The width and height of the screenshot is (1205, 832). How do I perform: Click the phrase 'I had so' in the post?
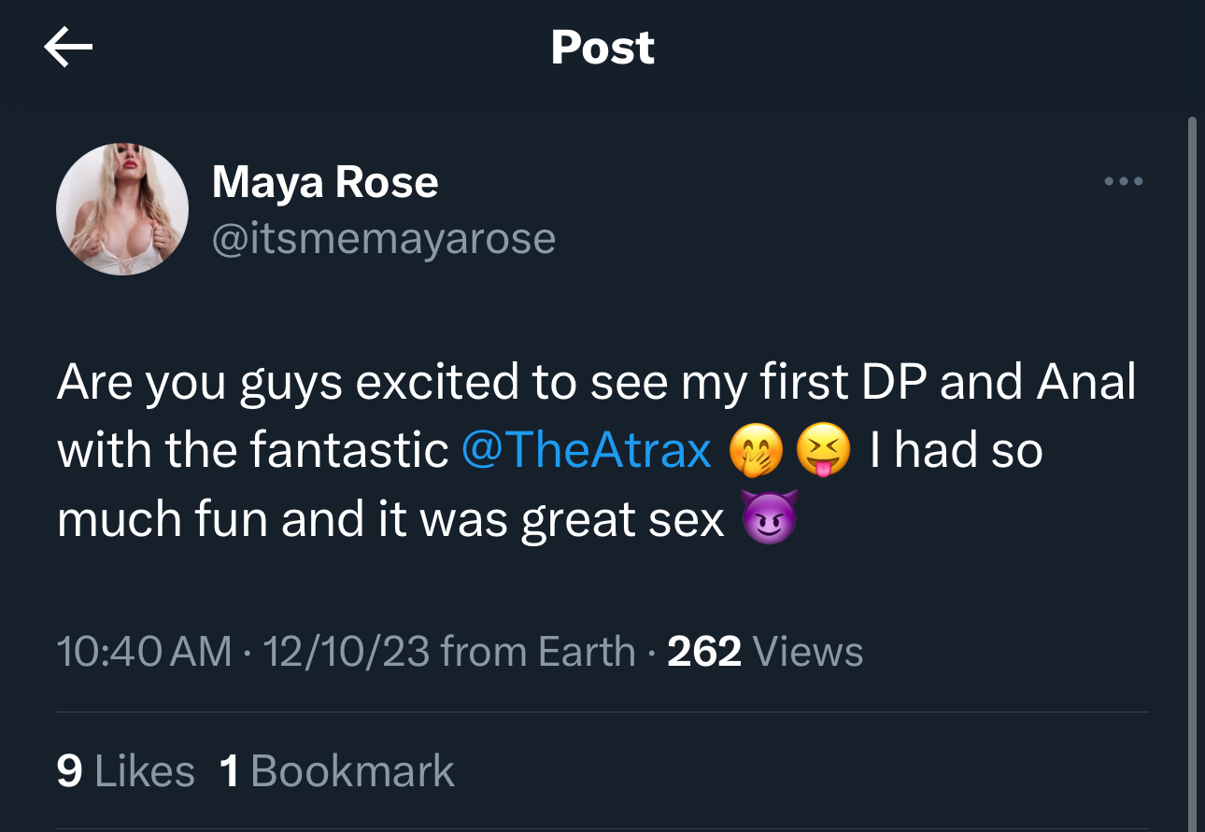[x=956, y=452]
